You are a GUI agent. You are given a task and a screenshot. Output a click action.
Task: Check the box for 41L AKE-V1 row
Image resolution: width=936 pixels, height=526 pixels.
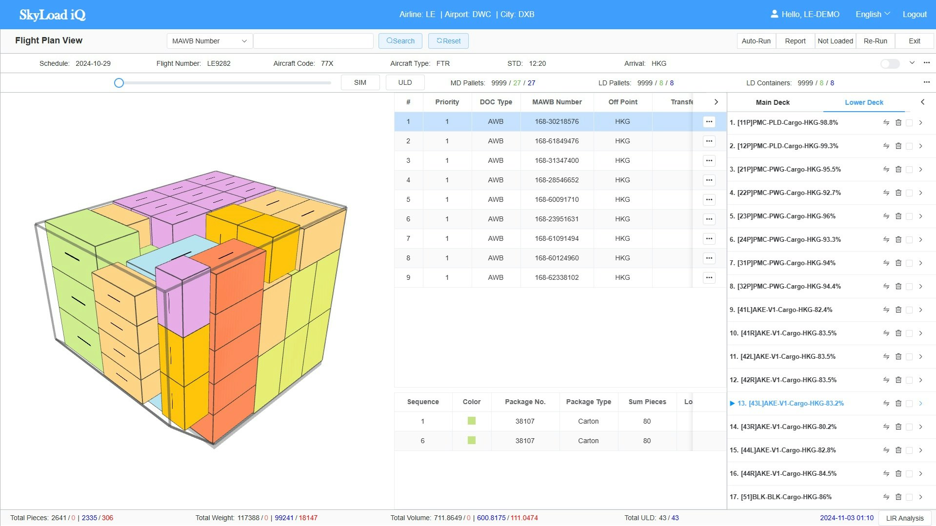click(x=909, y=310)
